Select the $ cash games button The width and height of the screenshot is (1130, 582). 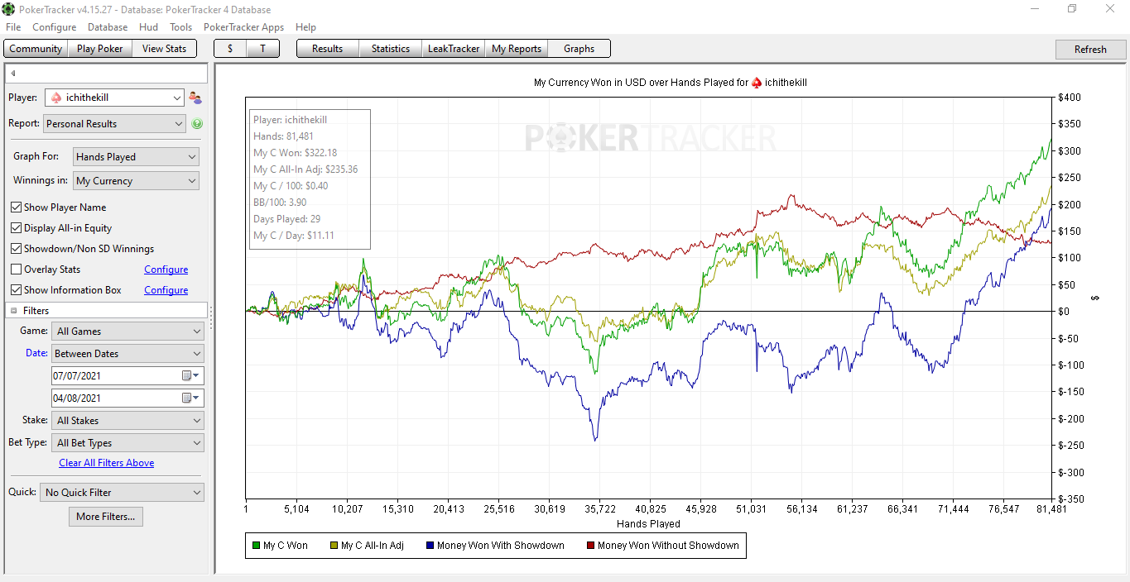[230, 49]
